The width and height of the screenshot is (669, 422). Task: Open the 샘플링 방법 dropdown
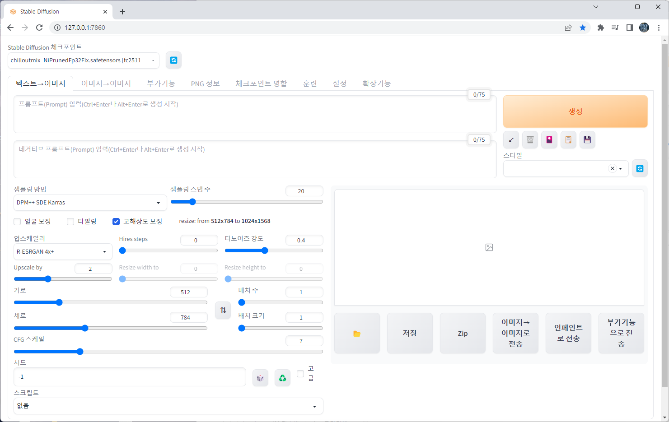point(90,203)
